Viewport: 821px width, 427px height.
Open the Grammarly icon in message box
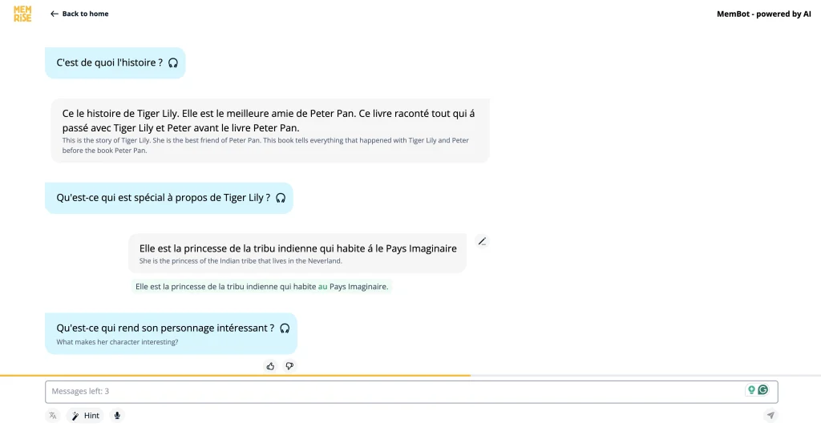pyautogui.click(x=763, y=390)
